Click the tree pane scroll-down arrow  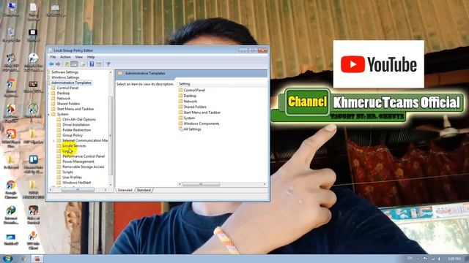click(111, 185)
